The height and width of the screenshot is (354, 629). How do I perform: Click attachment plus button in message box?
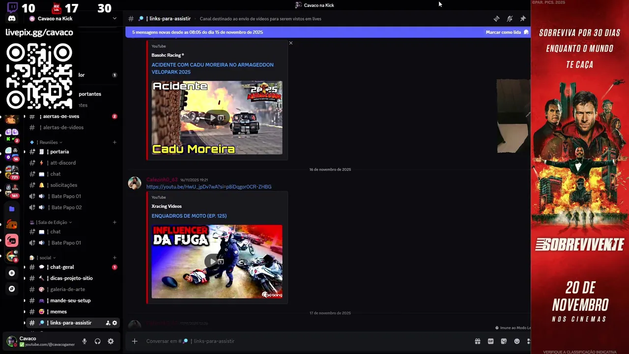[x=135, y=341]
